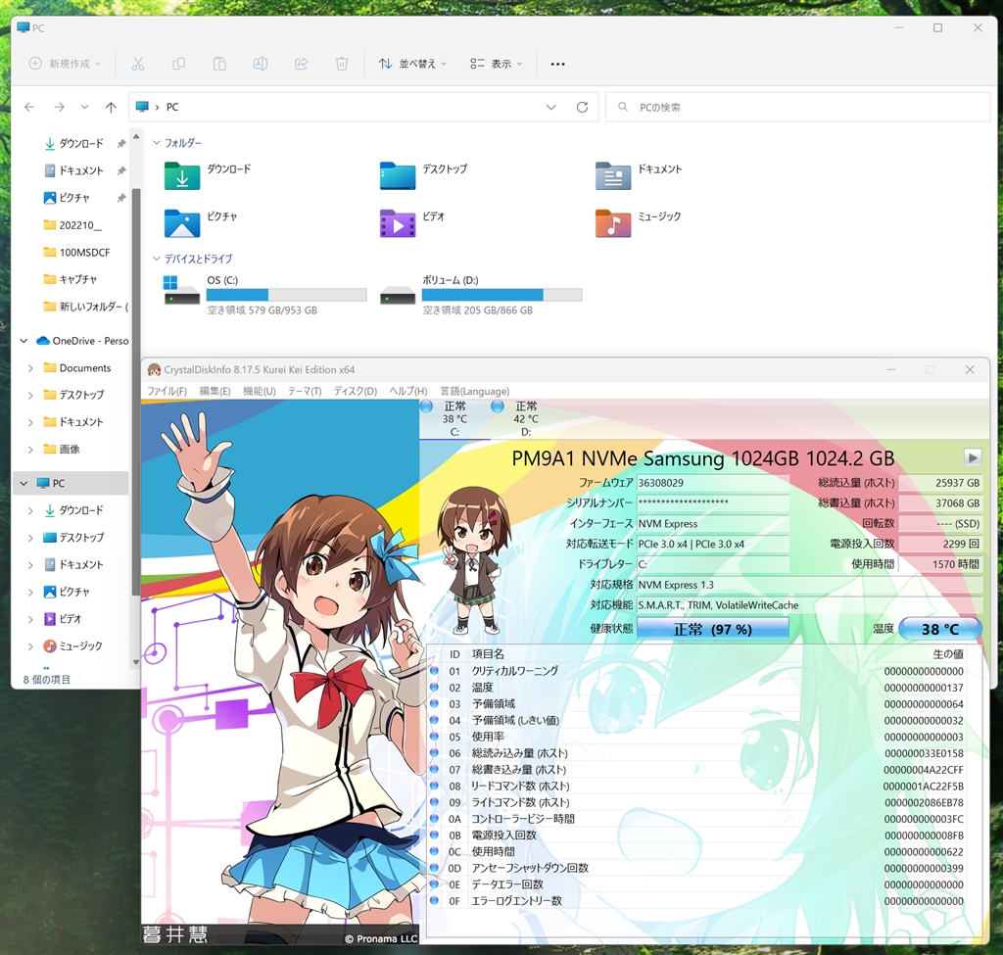Select 202210_ folder in sidebar
This screenshot has width=1003, height=955.
[x=80, y=225]
